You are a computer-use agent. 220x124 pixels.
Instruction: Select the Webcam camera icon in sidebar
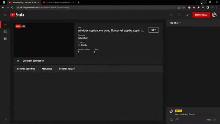pyautogui.click(x=5, y=31)
